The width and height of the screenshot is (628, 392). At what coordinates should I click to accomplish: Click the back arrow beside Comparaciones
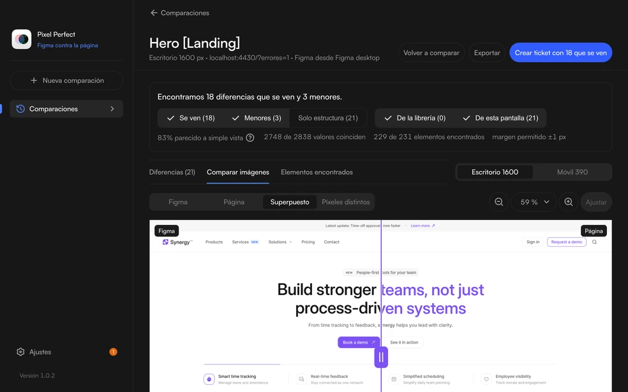pos(154,13)
